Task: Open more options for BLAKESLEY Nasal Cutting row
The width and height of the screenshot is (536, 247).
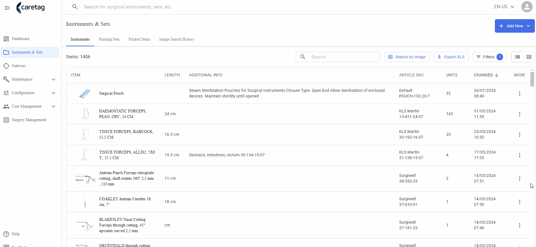Action: click(520, 225)
